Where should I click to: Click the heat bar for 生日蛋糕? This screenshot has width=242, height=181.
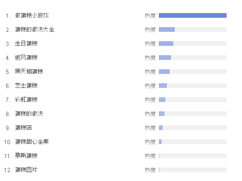pos(192,43)
